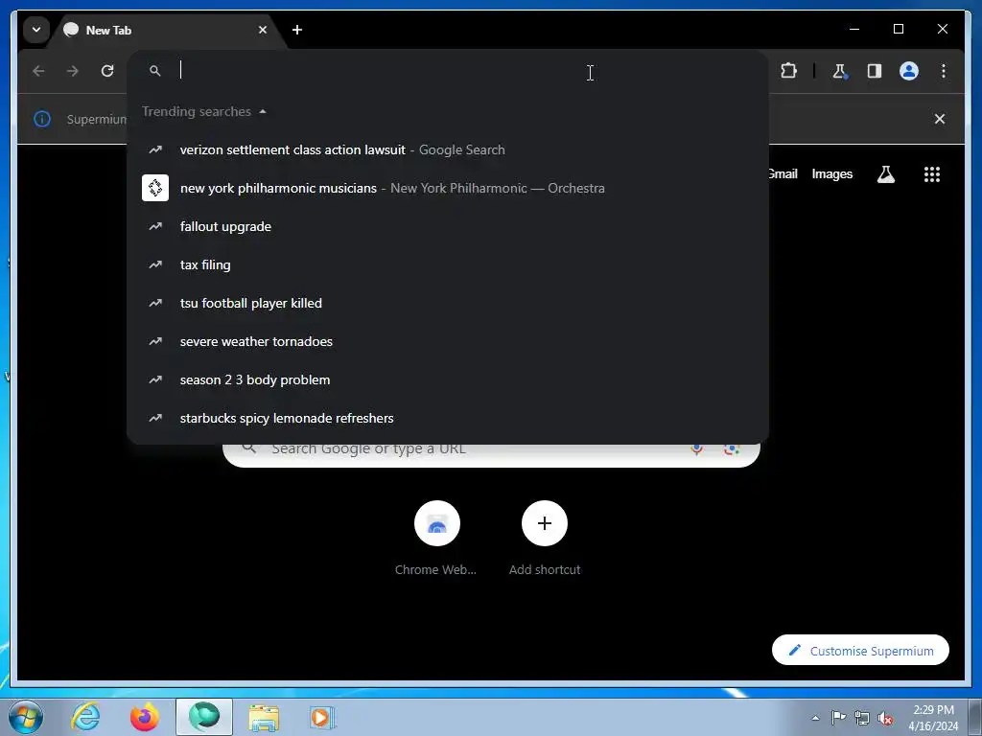Screen dimensions: 982x736
Task: Open Windows Media Player from the taskbar
Action: (x=322, y=717)
